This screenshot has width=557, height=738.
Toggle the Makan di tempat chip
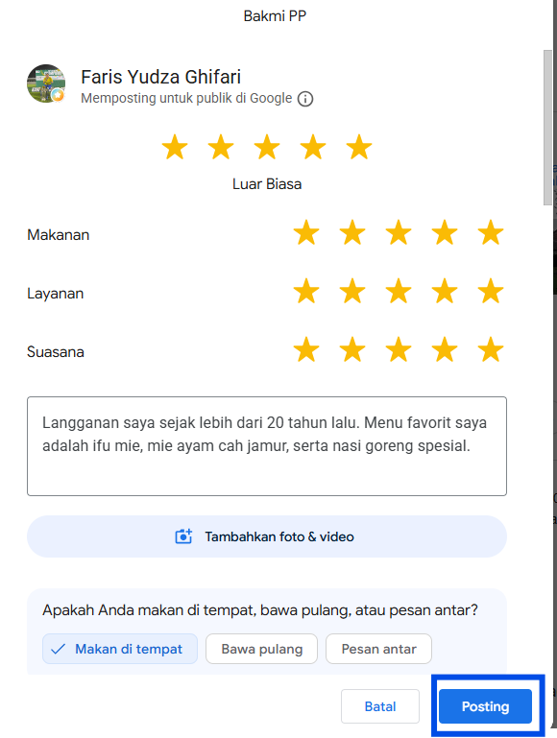click(120, 649)
